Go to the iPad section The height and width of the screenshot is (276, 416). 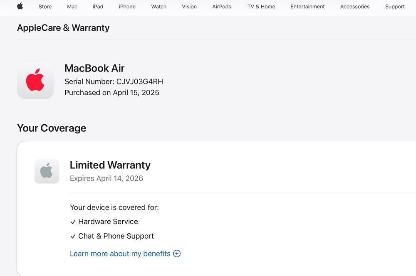pos(98,7)
